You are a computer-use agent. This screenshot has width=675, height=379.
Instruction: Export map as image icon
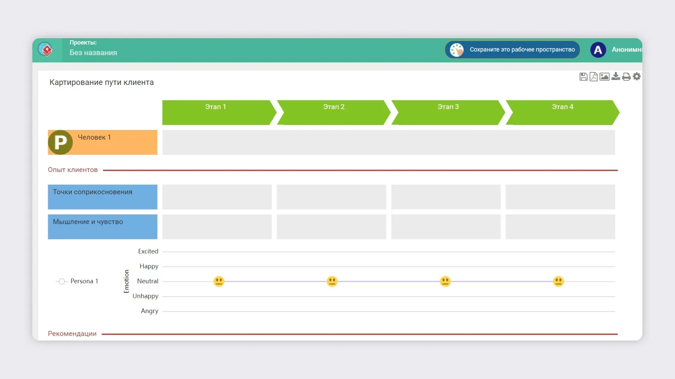coord(604,77)
